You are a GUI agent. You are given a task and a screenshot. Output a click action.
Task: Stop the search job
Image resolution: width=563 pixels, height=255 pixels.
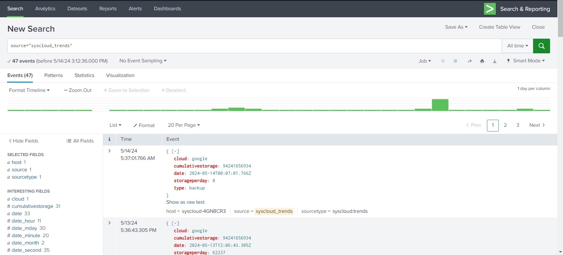click(455, 61)
